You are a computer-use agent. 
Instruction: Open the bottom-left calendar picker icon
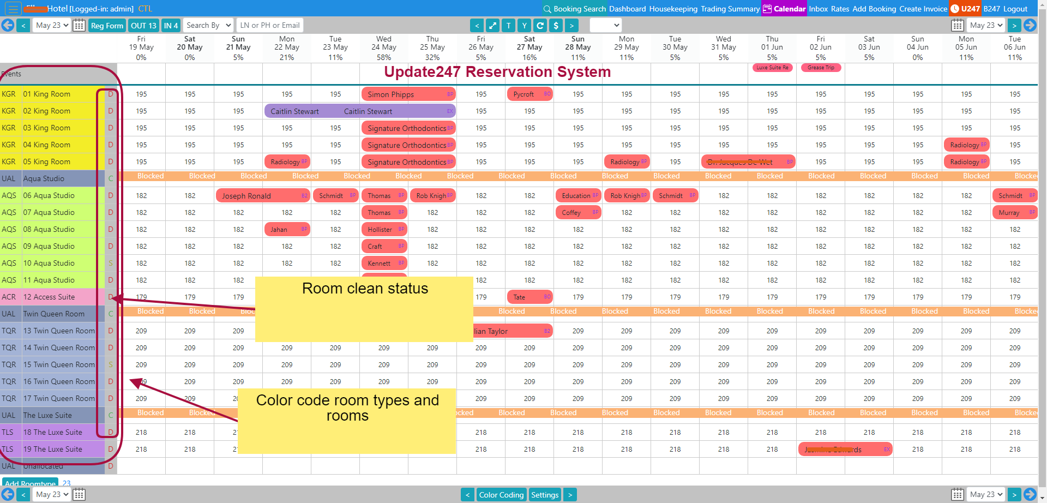[x=79, y=494]
